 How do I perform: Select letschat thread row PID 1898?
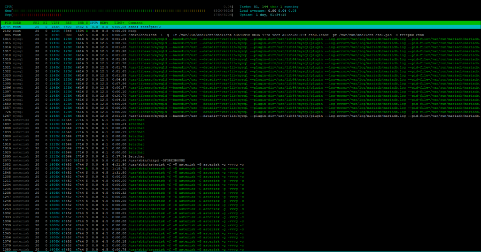pyautogui.click(x=240, y=128)
